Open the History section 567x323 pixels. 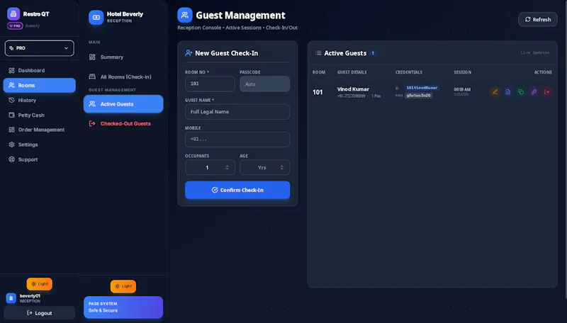40,100
